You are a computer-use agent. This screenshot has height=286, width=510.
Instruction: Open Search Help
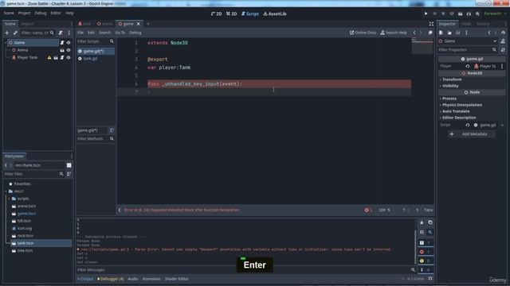(394, 33)
